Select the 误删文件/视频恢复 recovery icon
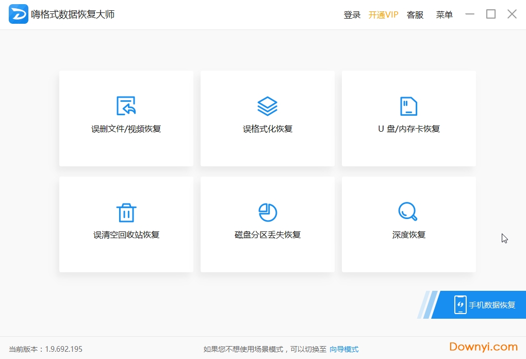The width and height of the screenshot is (526, 359). pyautogui.click(x=126, y=105)
